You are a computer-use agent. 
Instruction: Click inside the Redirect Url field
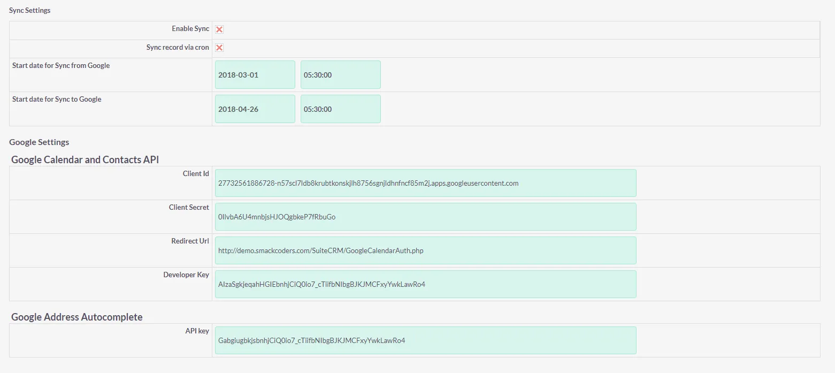click(x=425, y=250)
